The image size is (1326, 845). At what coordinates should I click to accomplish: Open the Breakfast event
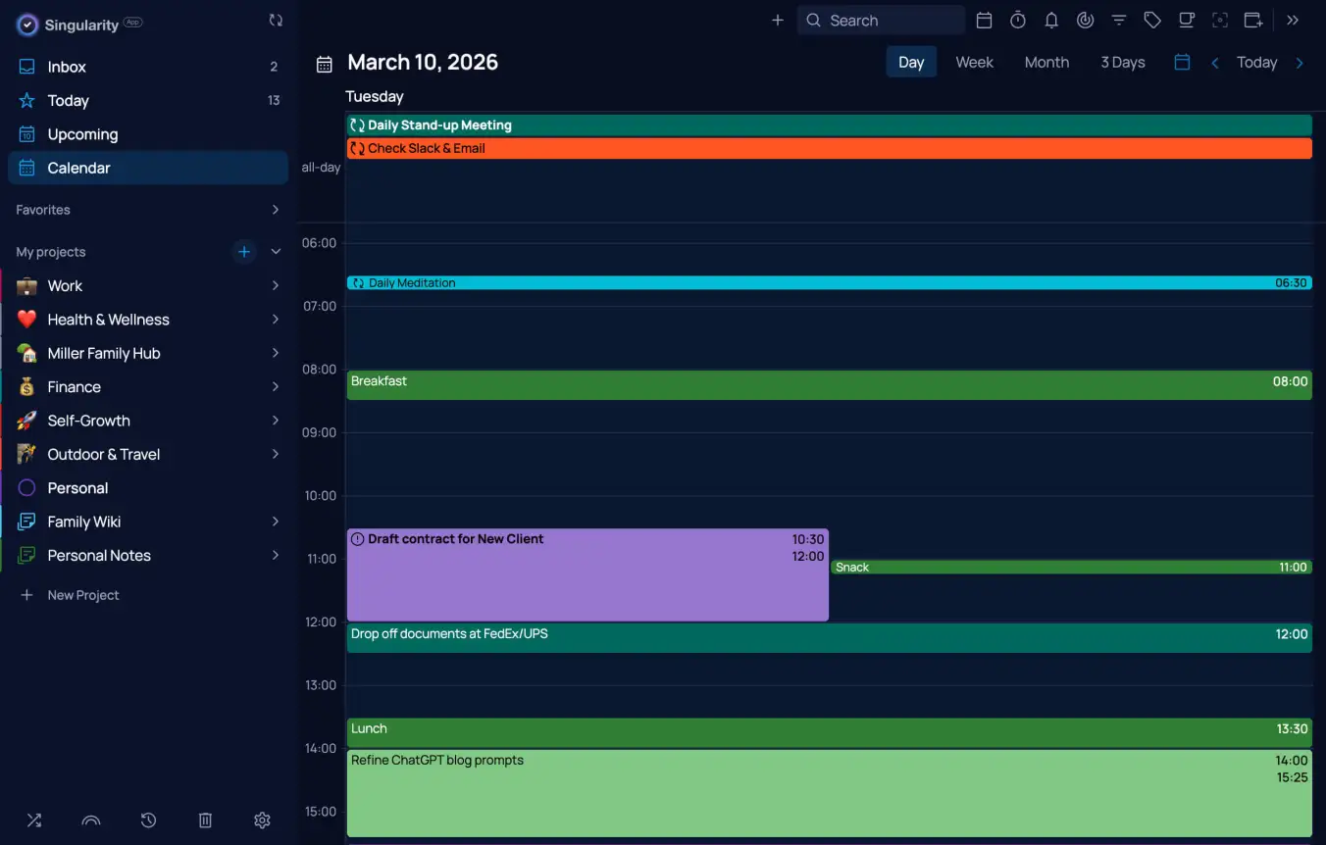(829, 385)
